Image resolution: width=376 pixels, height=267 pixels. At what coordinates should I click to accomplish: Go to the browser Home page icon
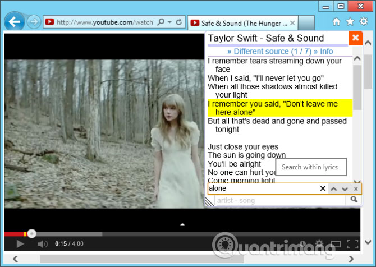[336, 22]
